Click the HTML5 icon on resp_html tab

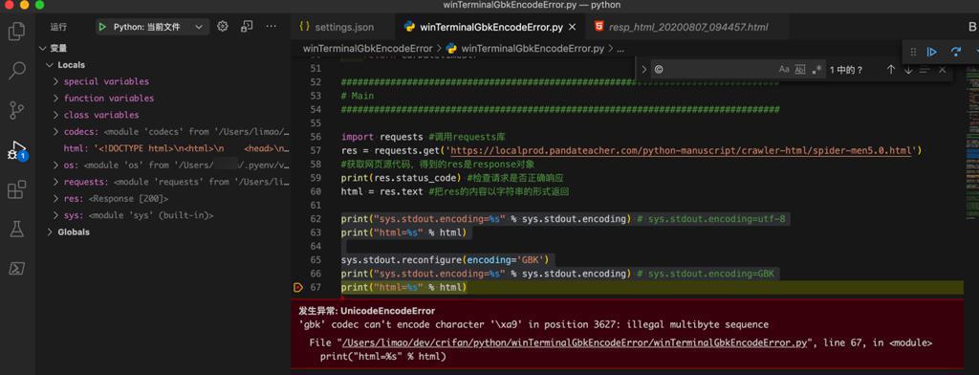598,27
